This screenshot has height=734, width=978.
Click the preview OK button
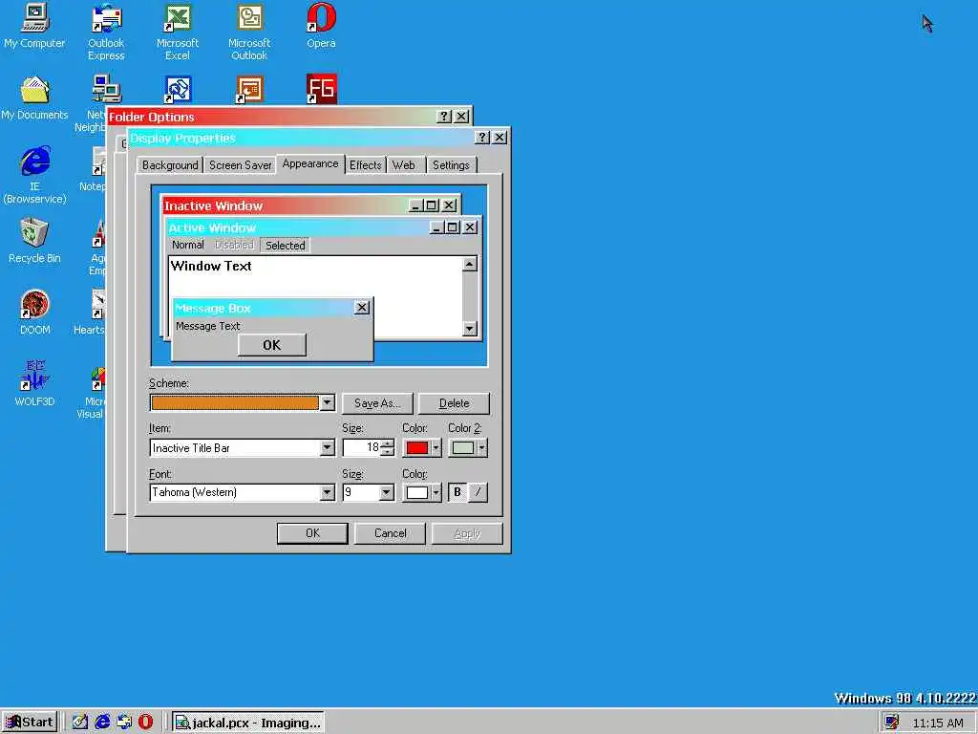(272, 344)
